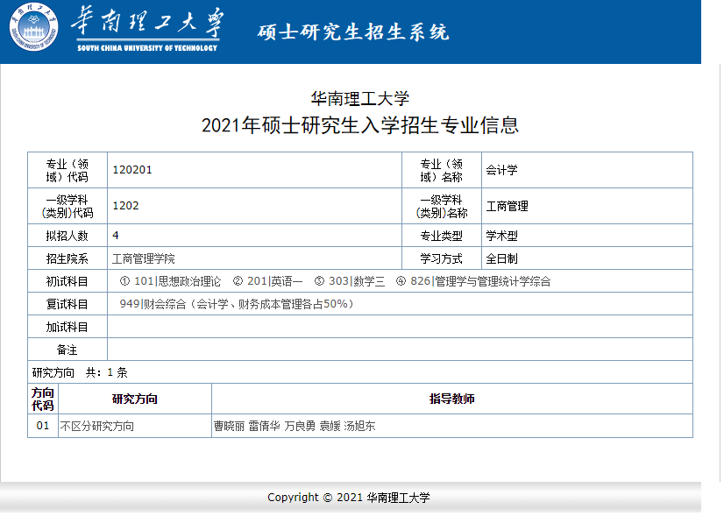Click the 研究方向 column header
The height and width of the screenshot is (516, 724).
[135, 399]
